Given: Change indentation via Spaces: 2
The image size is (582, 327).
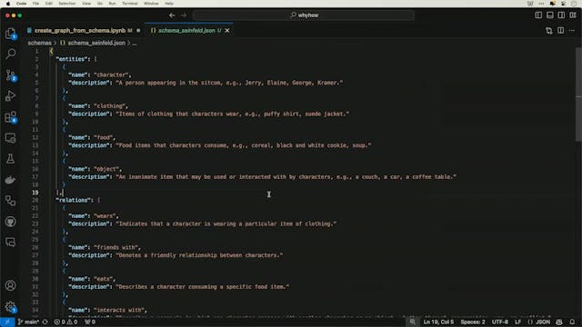Looking at the screenshot, I should tap(473, 322).
